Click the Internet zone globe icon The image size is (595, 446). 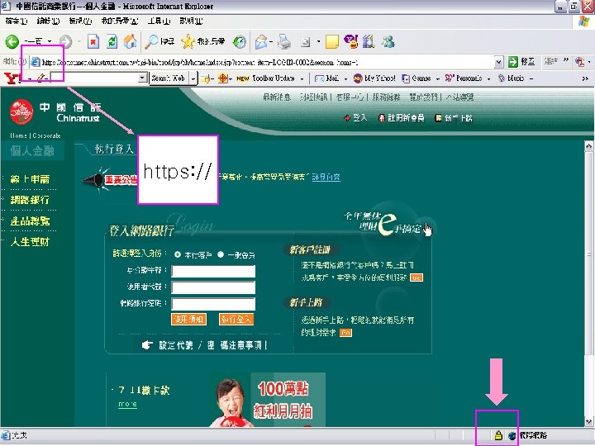click(512, 435)
